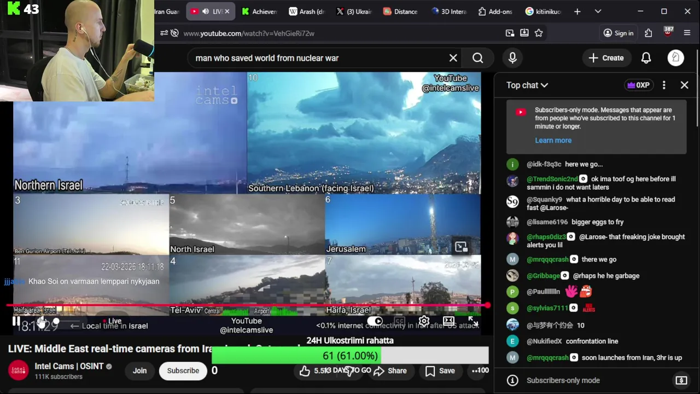Viewport: 700px width, 394px height.
Task: Click the chat send Super Chat icon
Action: point(681,380)
